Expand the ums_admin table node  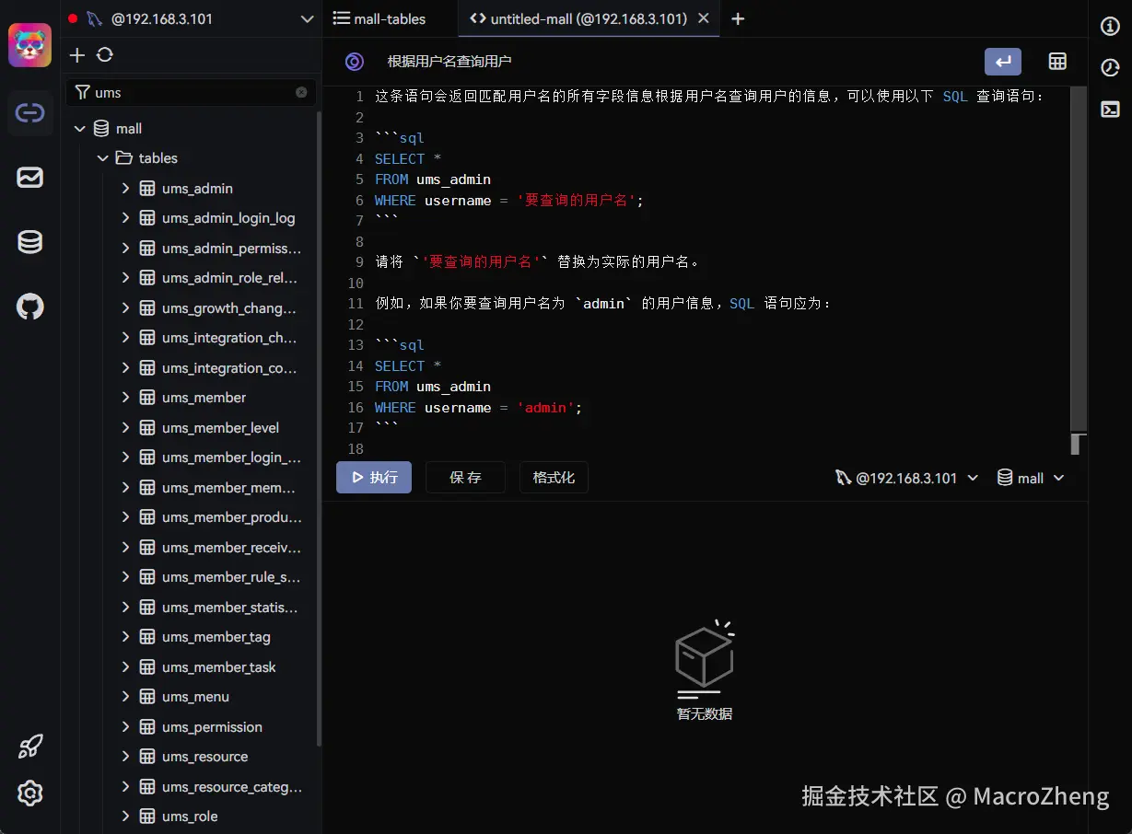(x=125, y=189)
